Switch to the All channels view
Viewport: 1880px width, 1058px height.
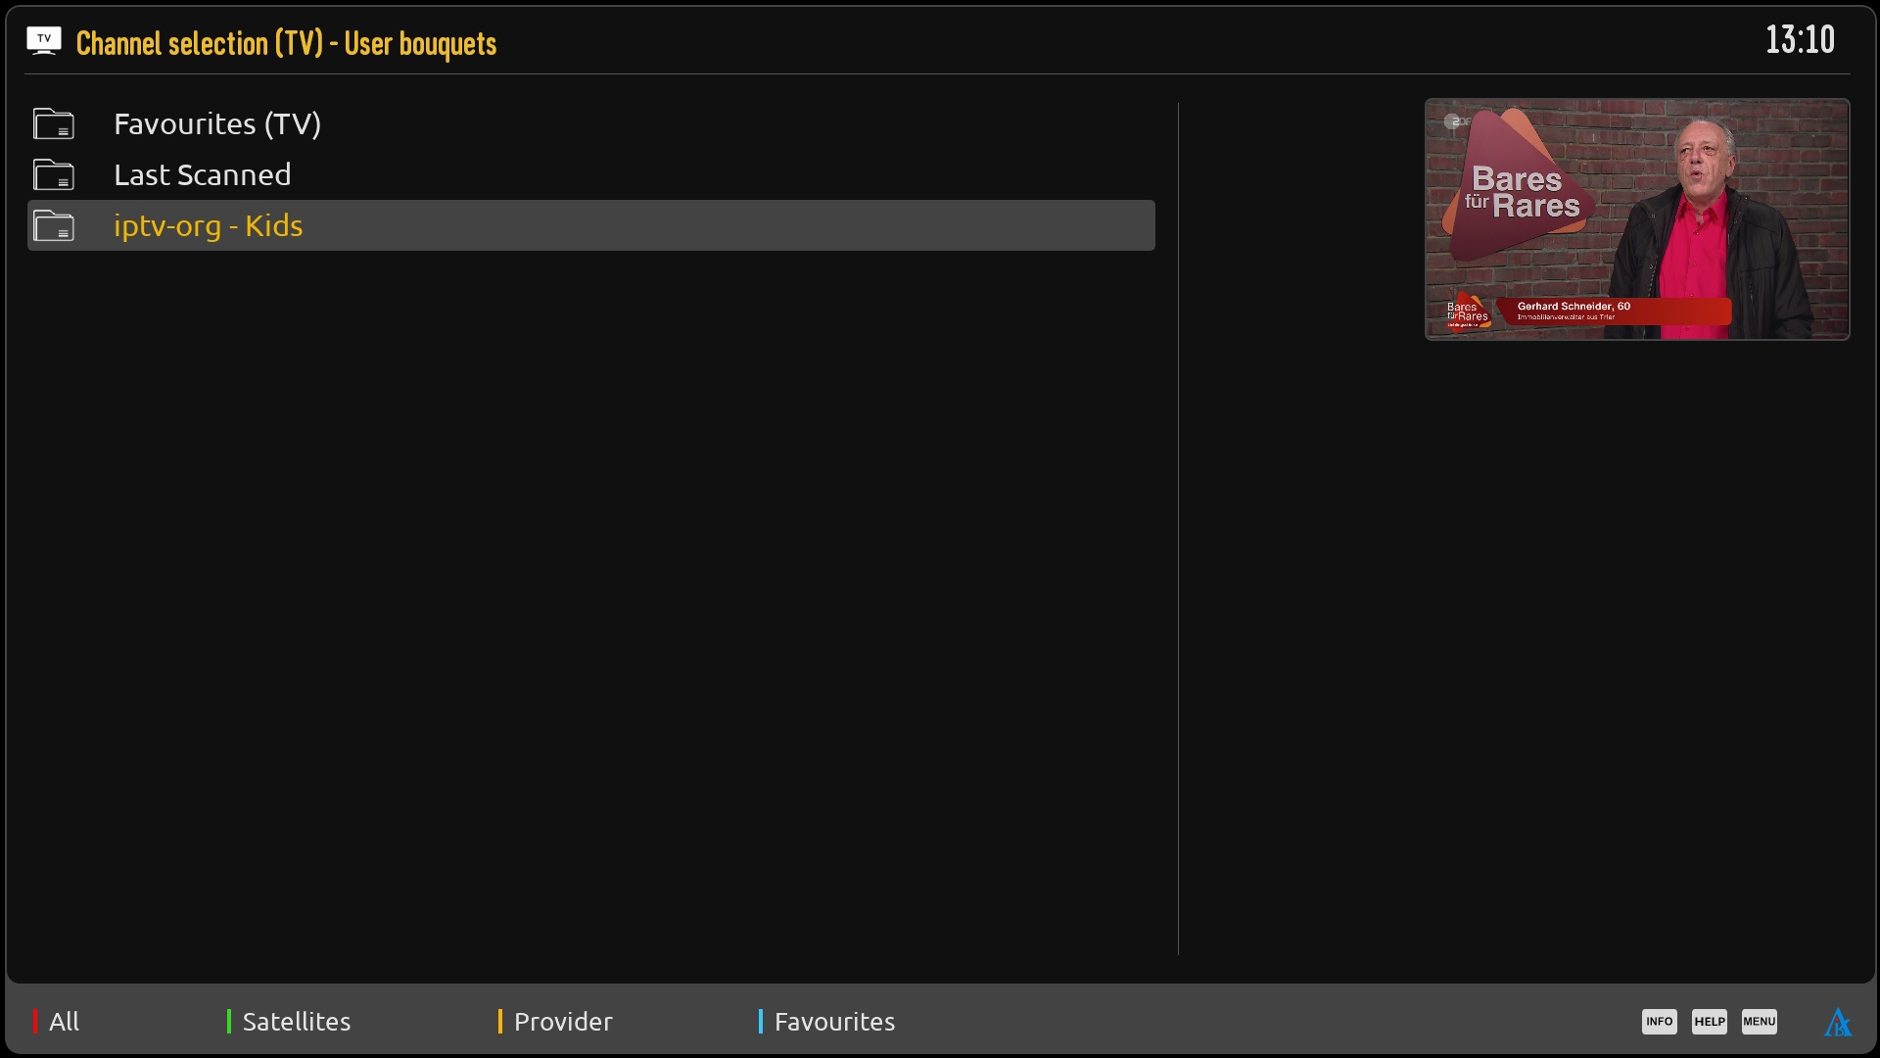65,1022
